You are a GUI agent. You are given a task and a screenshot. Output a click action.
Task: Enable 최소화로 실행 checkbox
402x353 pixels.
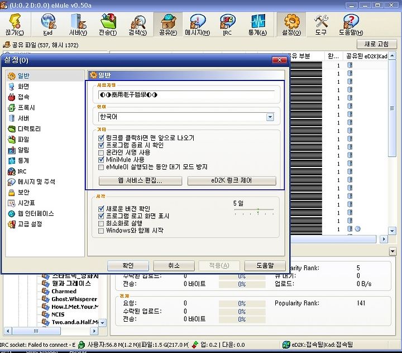click(101, 223)
